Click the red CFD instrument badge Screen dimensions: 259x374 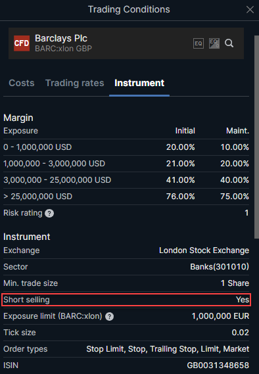[x=22, y=43]
